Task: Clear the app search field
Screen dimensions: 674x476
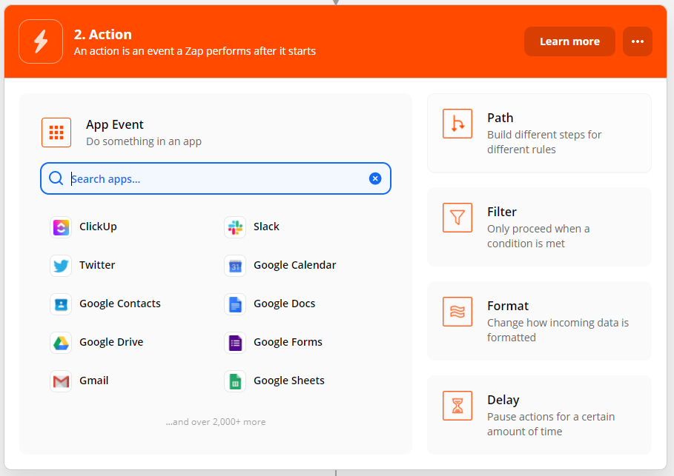Action: pos(375,178)
